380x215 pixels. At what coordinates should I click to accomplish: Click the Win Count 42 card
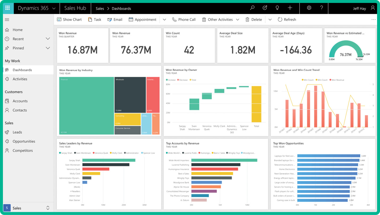coord(189,46)
